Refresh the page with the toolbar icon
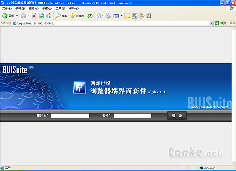This screenshot has width=236, height=171. click(42, 16)
